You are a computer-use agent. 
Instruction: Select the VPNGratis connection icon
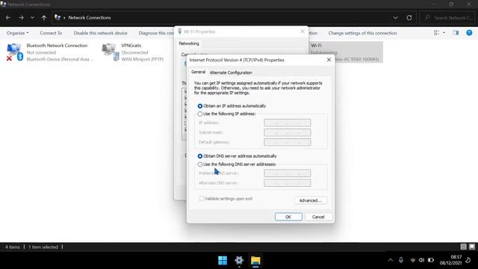click(x=111, y=52)
